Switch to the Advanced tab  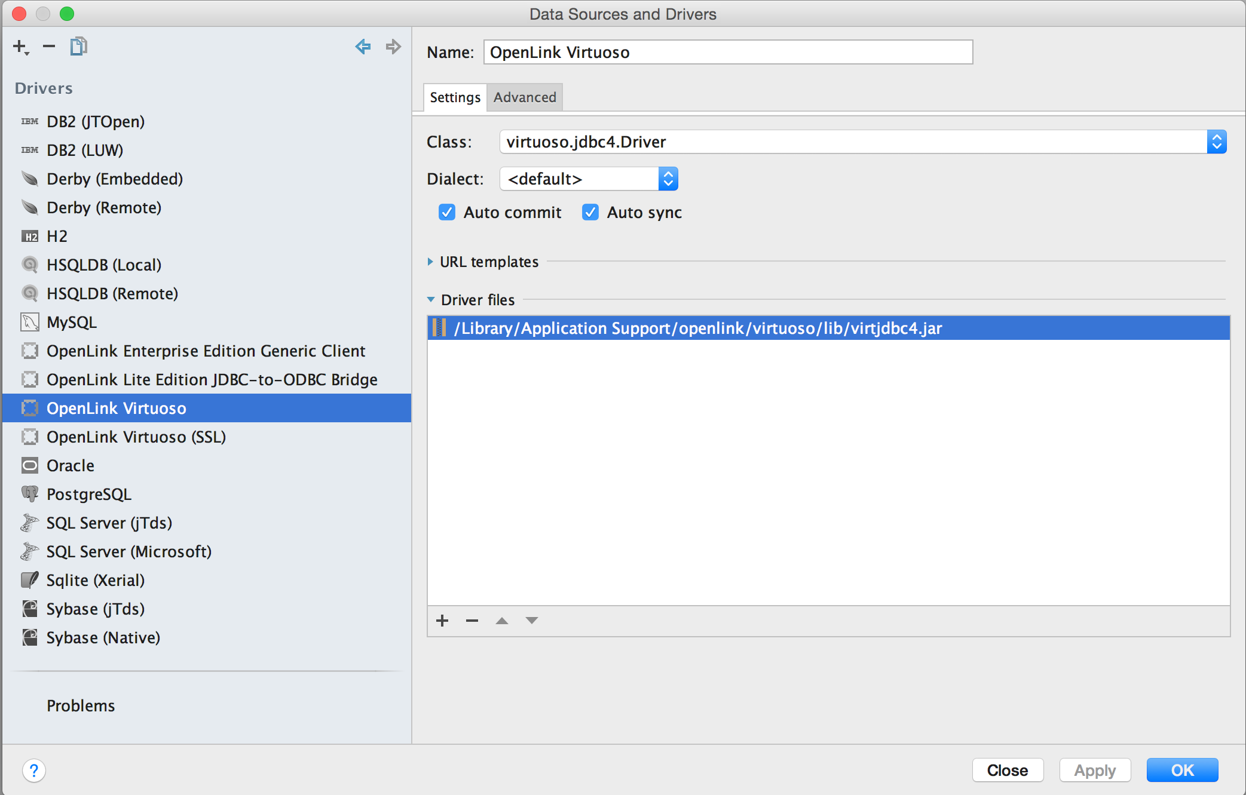[525, 97]
